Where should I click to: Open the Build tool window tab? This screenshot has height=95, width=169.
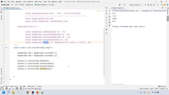tap(39, 86)
